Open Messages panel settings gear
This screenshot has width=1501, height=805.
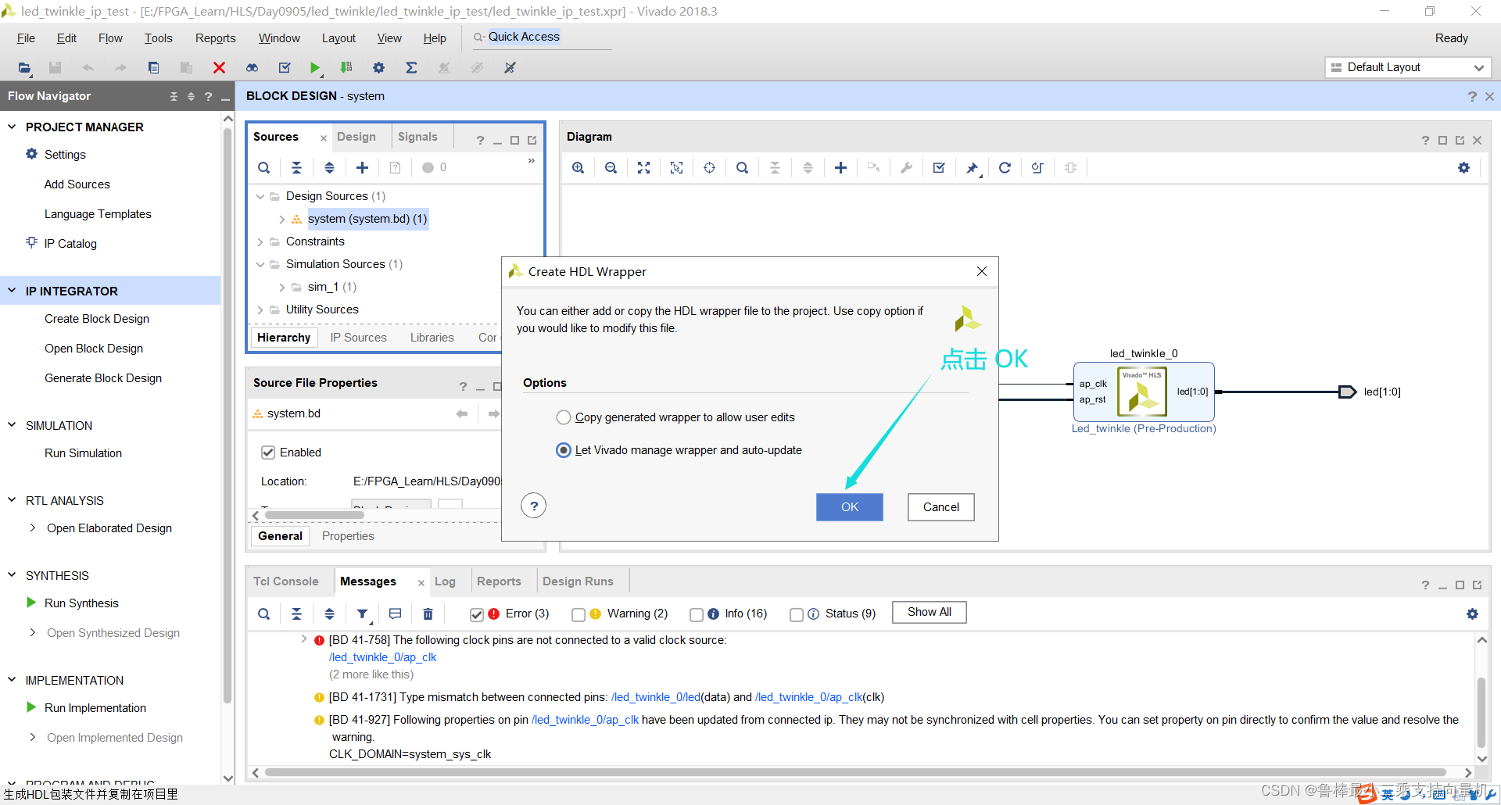tap(1472, 614)
